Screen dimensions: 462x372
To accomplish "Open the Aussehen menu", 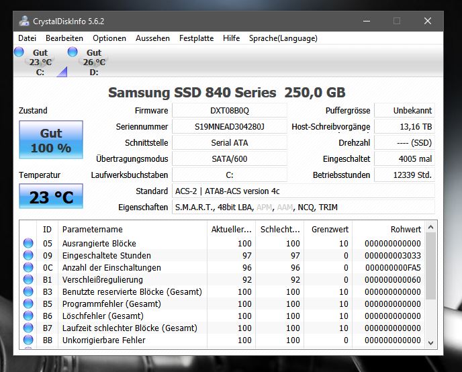I will (152, 38).
